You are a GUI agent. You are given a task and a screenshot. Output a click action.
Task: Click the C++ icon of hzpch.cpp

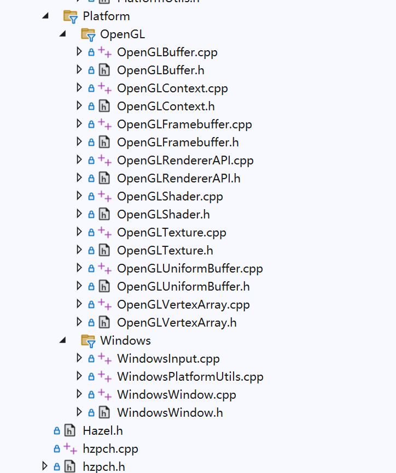71,448
